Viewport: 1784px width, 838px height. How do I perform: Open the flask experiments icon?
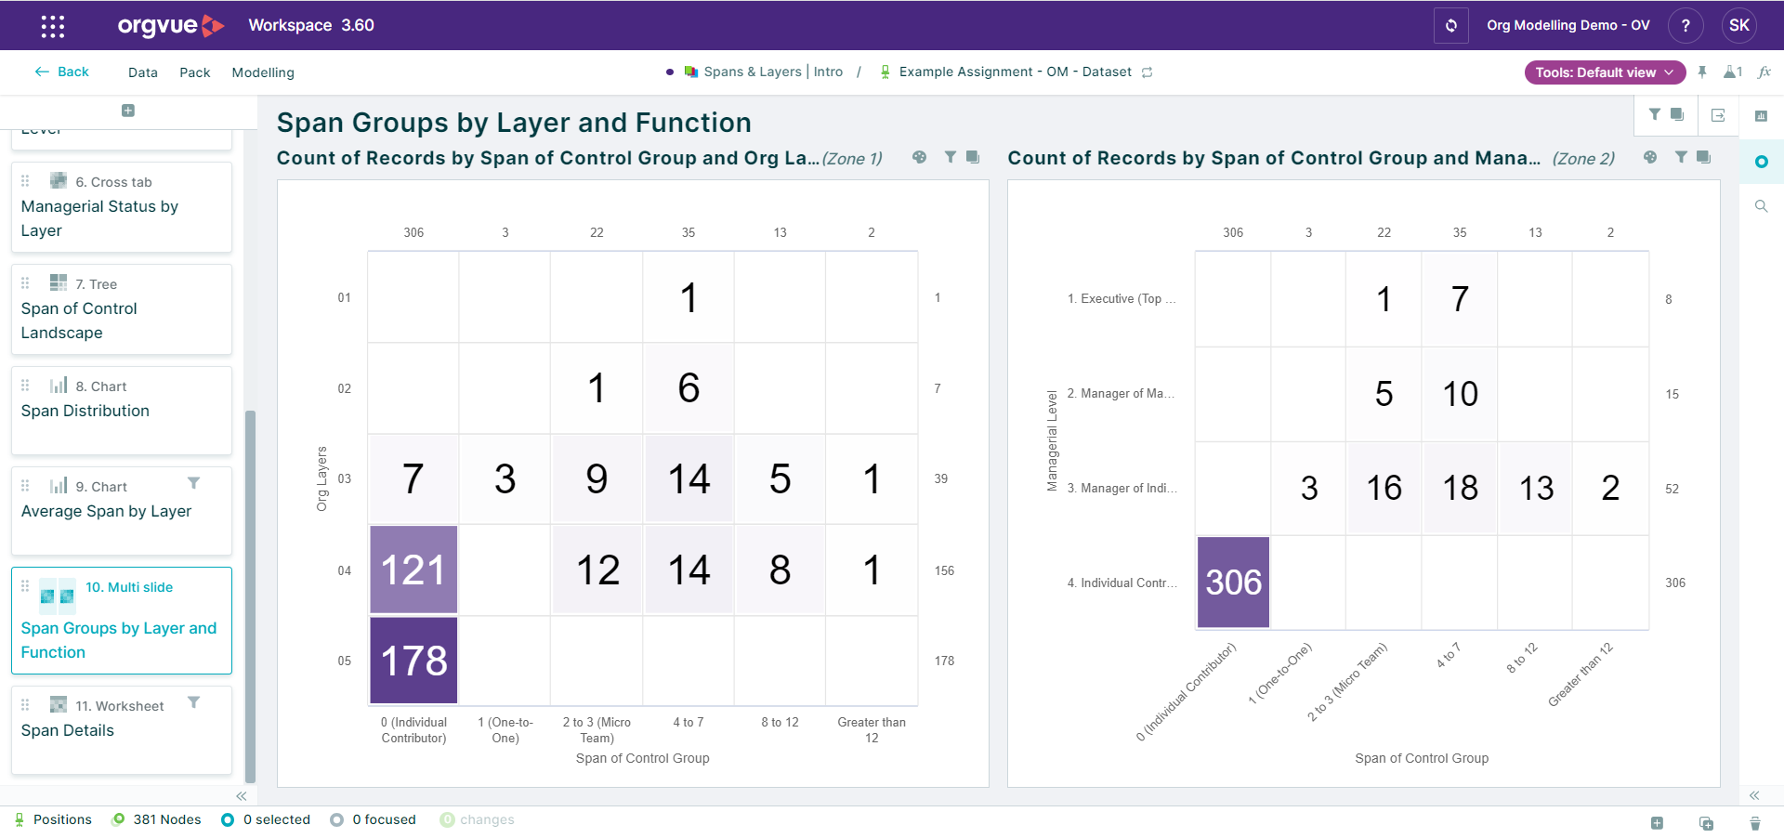pyautogui.click(x=1733, y=72)
